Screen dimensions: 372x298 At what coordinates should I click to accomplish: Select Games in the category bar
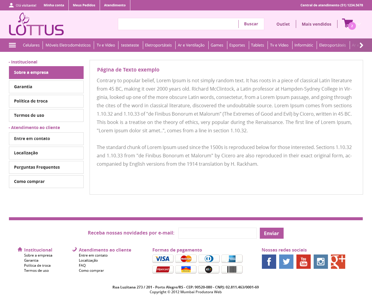click(217, 45)
